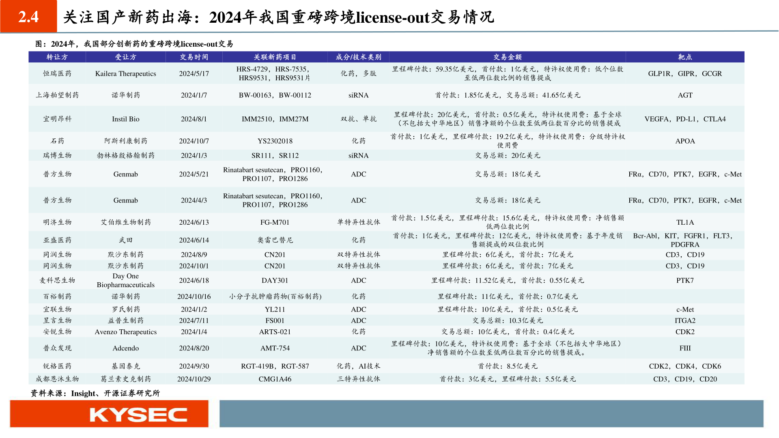This screenshot has width=779, height=438.
Task: Click the BW-00163, BW-00112 project cell
Action: coord(275,95)
